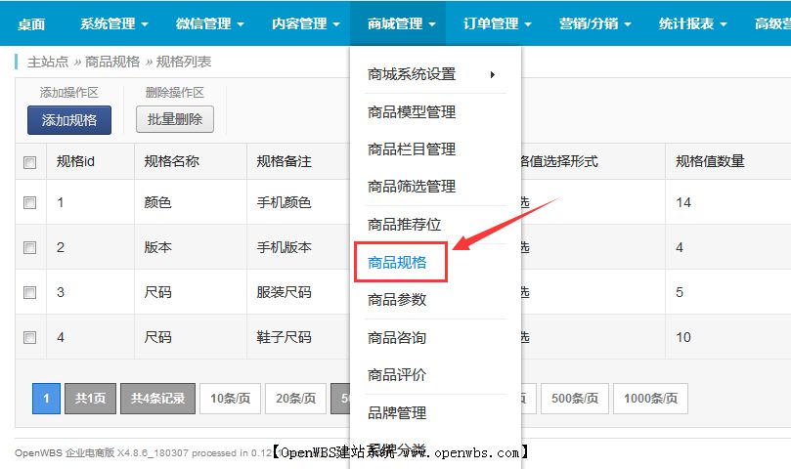Go to the 桌面 tab

point(31,23)
